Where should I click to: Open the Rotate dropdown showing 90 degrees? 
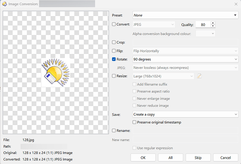(x=185, y=59)
